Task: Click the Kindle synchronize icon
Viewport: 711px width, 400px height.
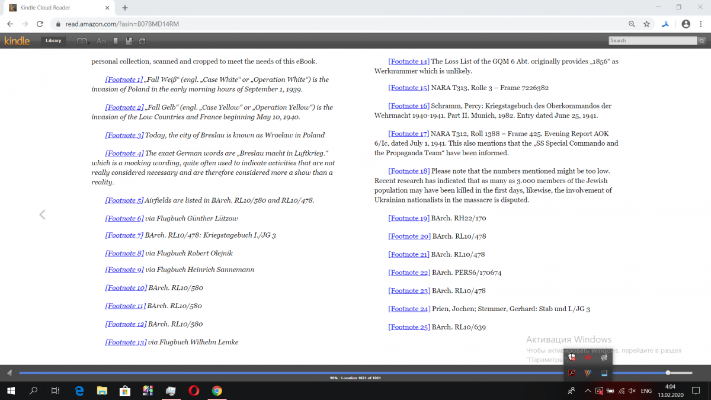Action: [x=142, y=41]
